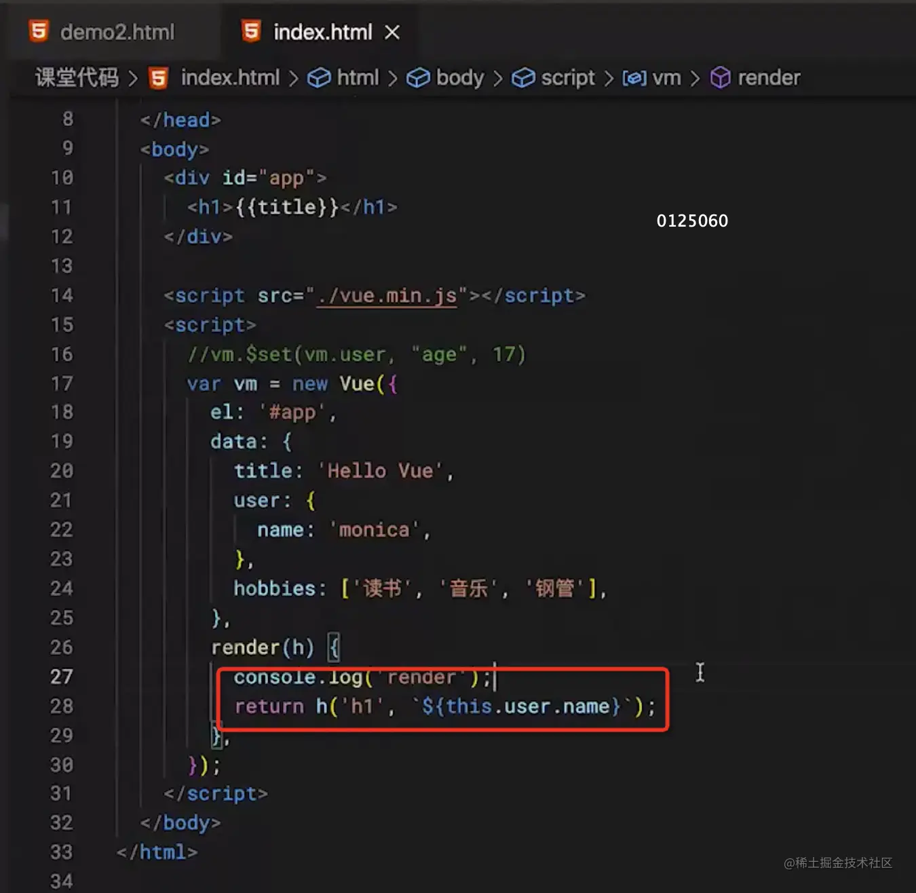The height and width of the screenshot is (893, 916).
Task: Click the 'data: {' line
Action: 251,442
